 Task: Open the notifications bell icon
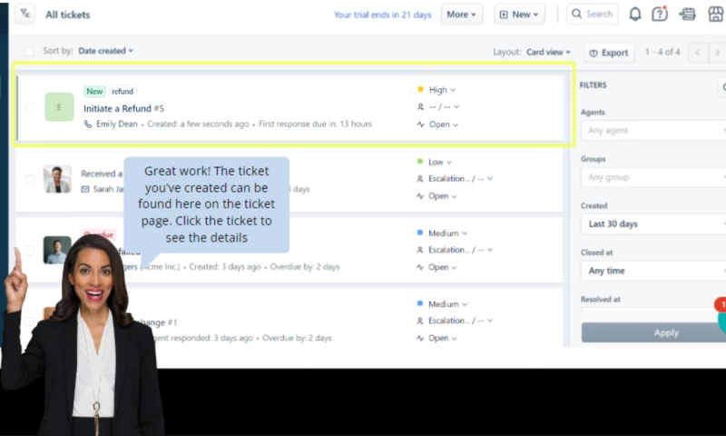[635, 15]
